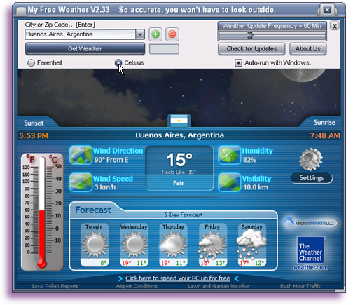Open Local Pollen Reports link
The image size is (353, 305).
tap(55, 286)
